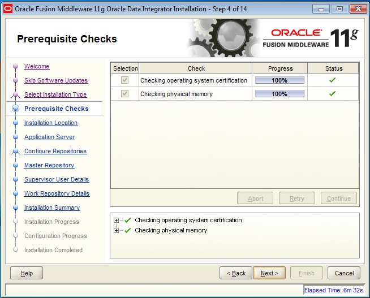Jump to Select Installation Type step
370x298 pixels.
(55, 94)
